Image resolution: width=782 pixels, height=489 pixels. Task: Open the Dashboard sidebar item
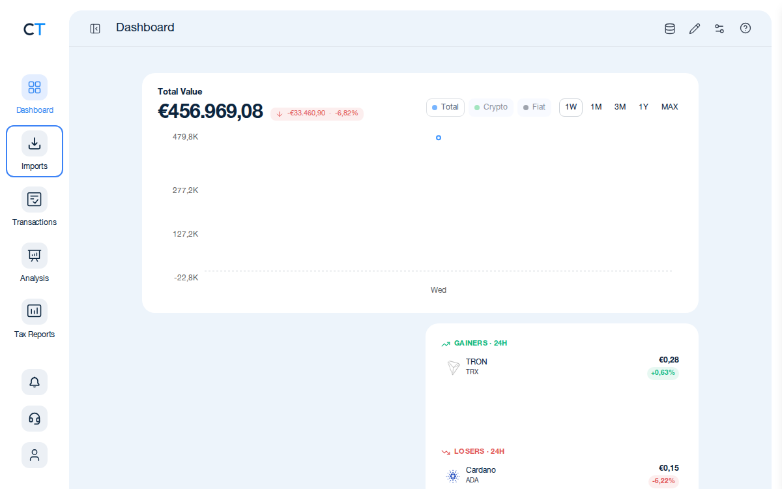pos(35,95)
